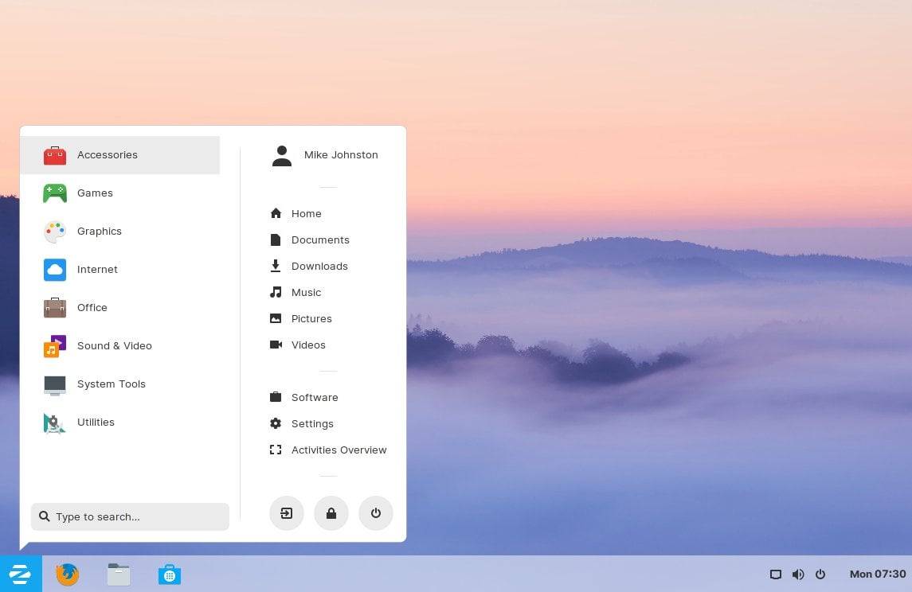Image resolution: width=912 pixels, height=592 pixels.
Task: Select the System Tools category
Action: (111, 384)
